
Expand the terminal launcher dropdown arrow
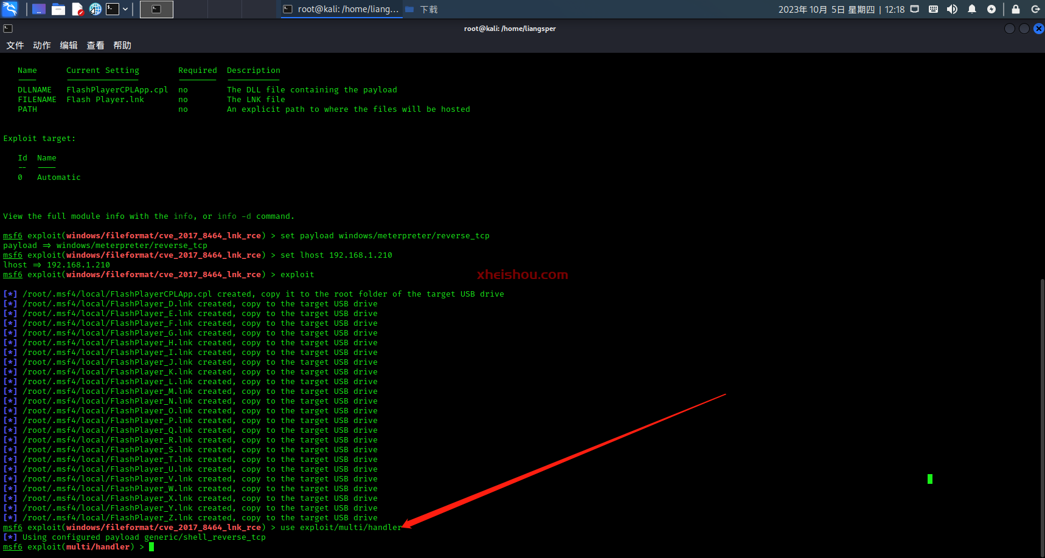coord(125,9)
